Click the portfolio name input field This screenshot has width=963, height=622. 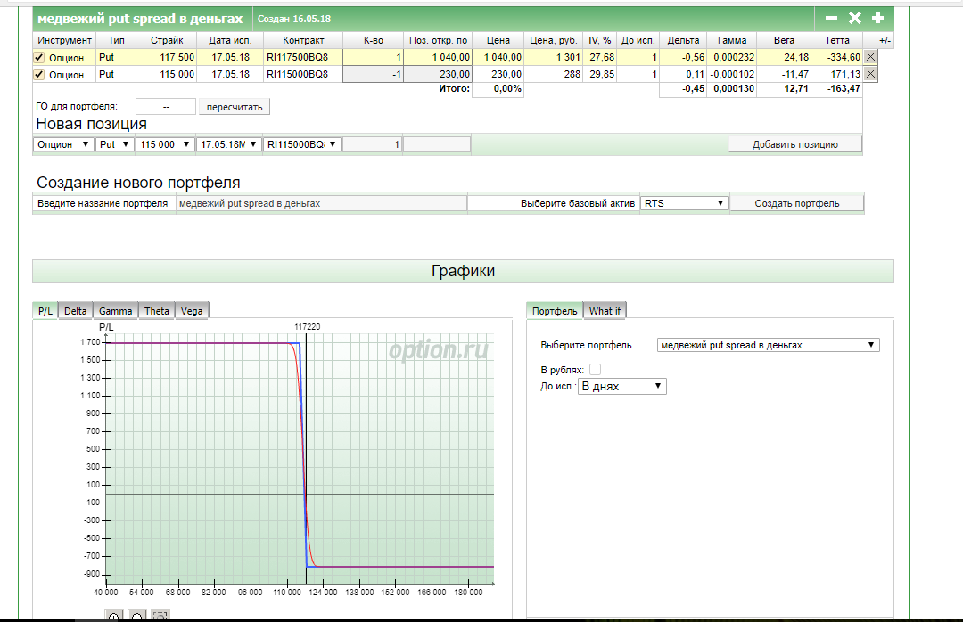point(321,203)
